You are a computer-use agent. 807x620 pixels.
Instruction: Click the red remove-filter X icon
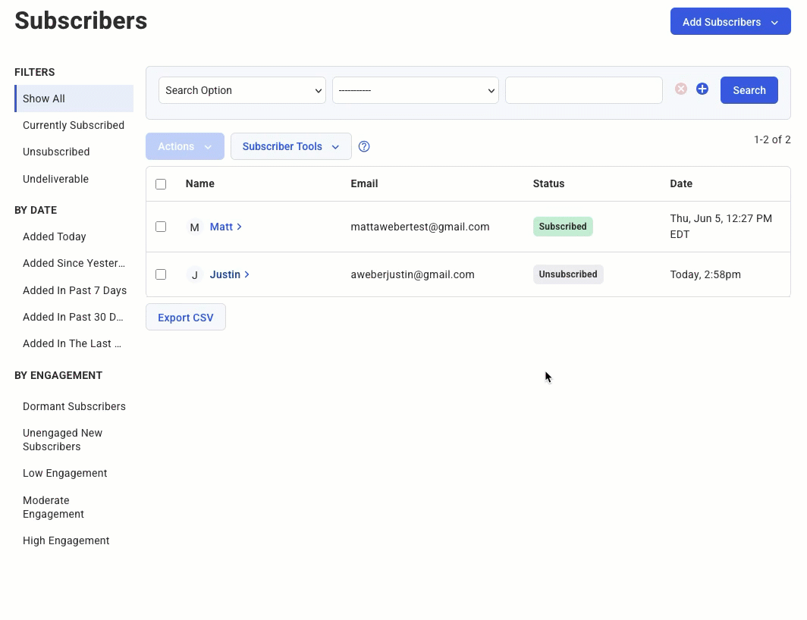point(681,89)
